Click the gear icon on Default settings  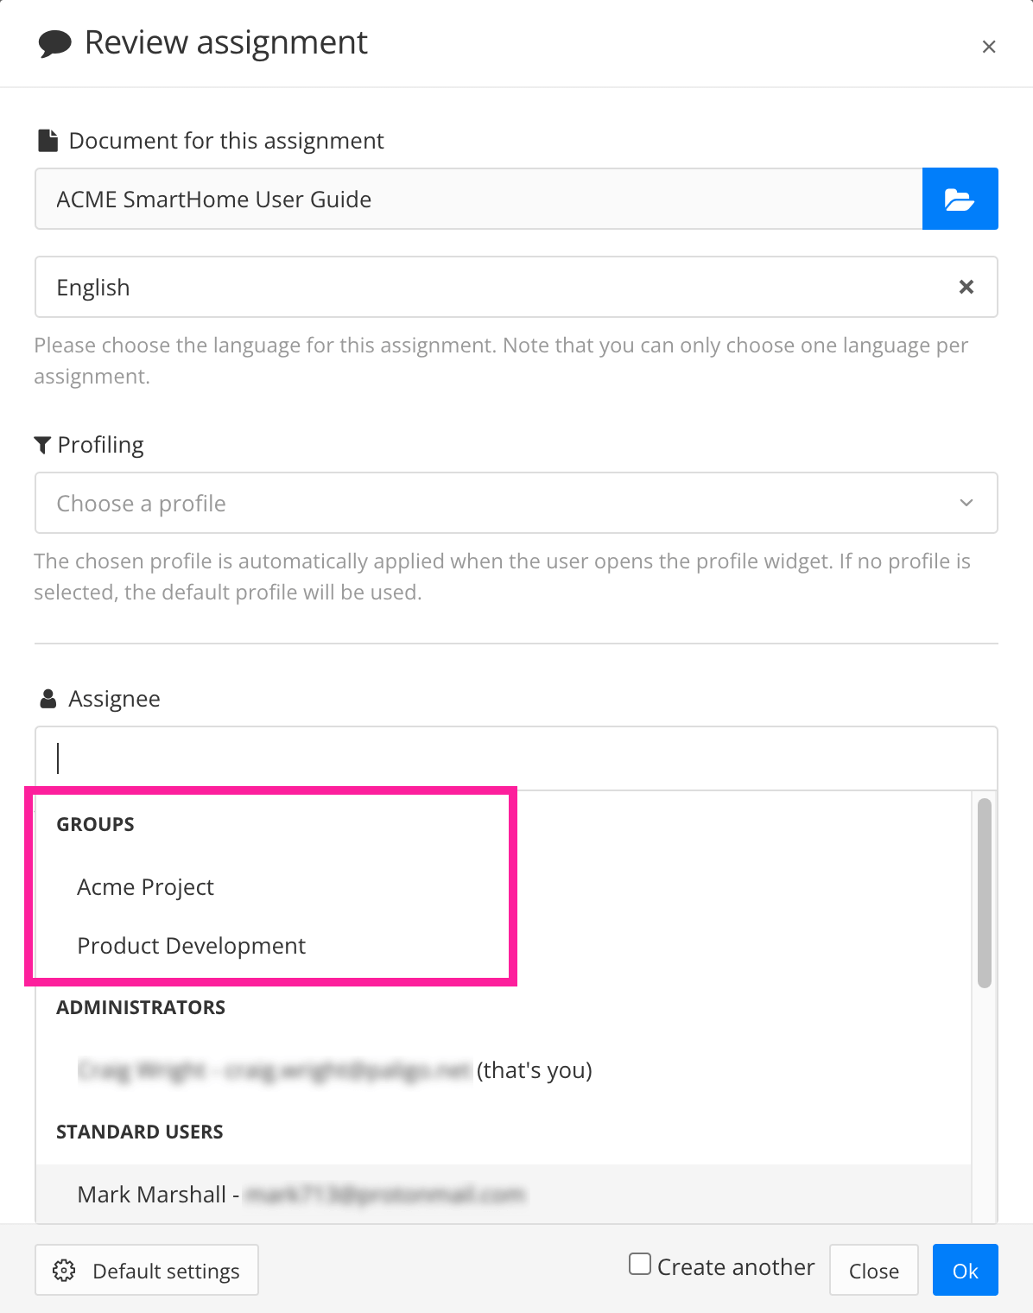click(x=65, y=1270)
